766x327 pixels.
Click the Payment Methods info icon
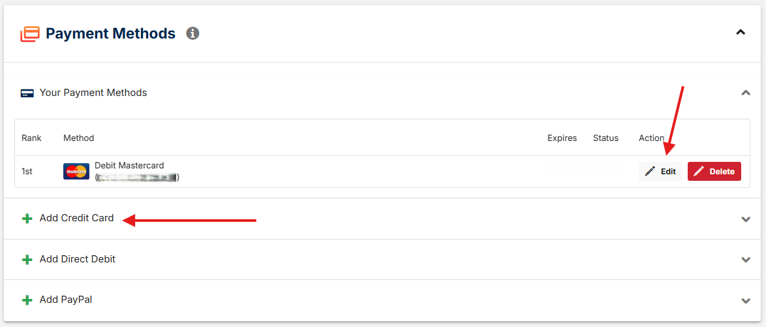193,34
